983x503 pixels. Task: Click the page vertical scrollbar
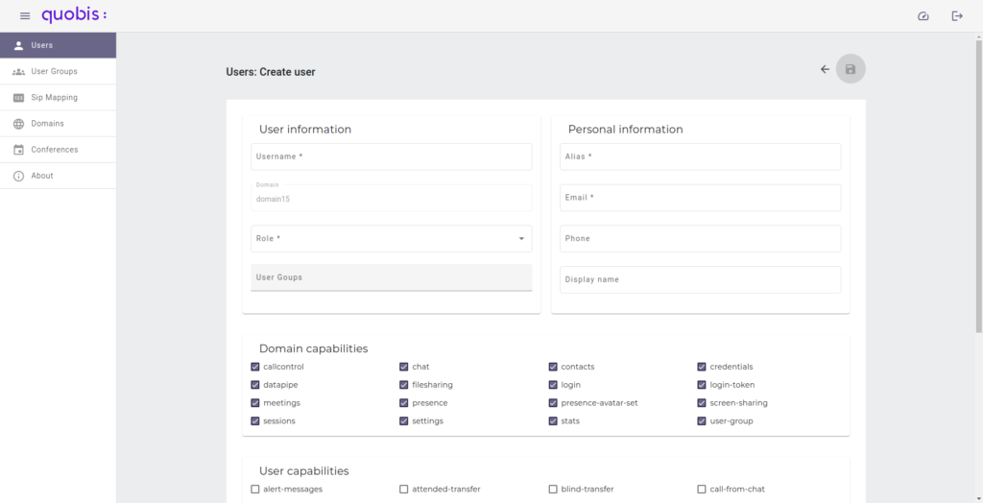pyautogui.click(x=978, y=192)
